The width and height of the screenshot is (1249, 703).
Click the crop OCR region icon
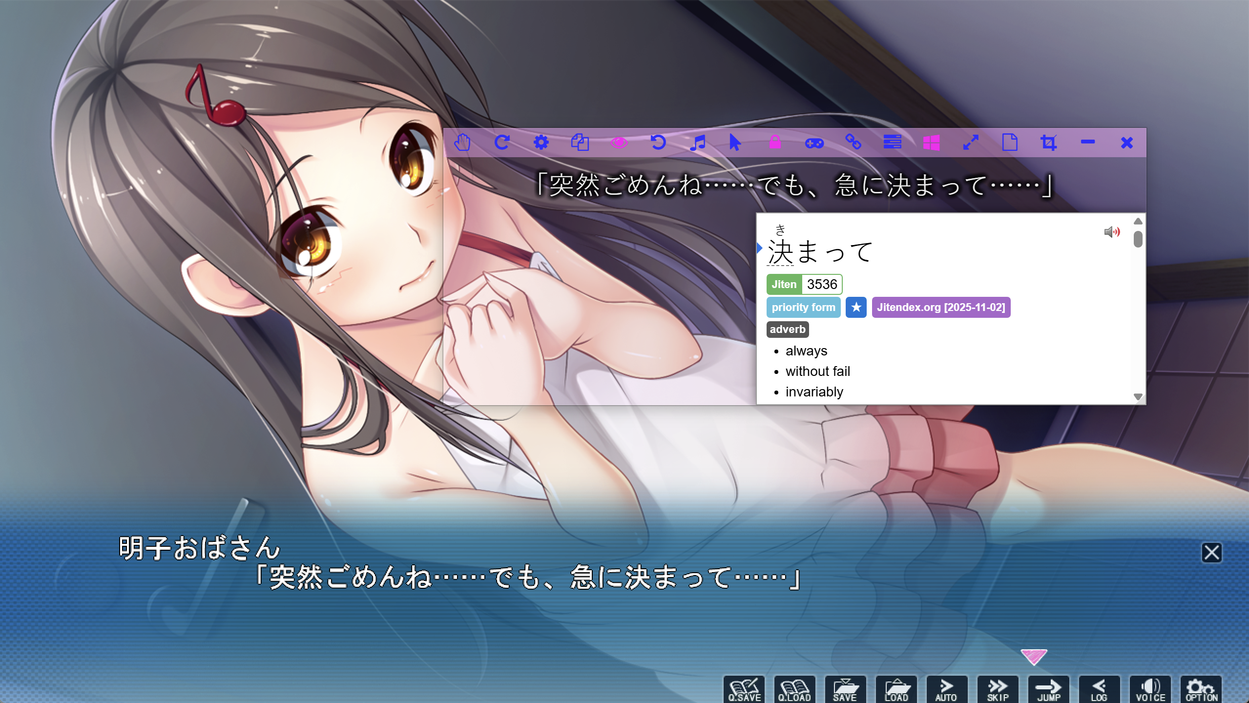click(x=1048, y=143)
